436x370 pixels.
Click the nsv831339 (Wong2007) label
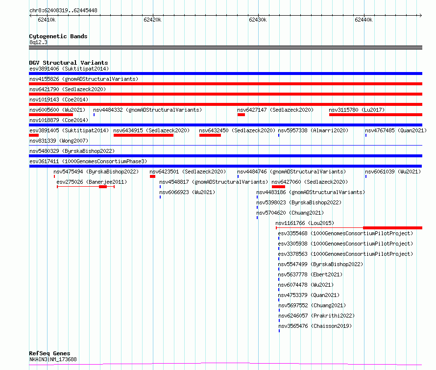coord(59,141)
